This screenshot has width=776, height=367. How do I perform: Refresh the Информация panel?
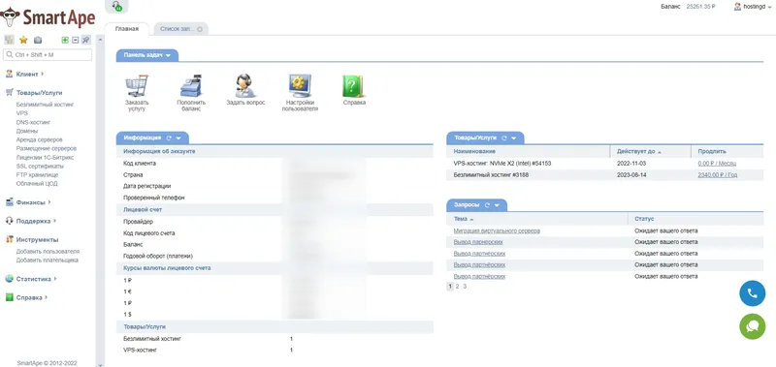(x=169, y=138)
